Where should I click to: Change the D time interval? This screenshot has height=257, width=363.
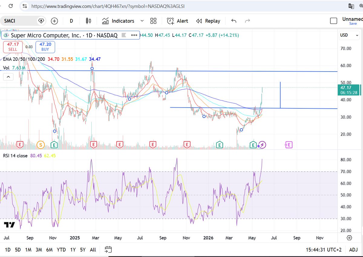(x=71, y=21)
